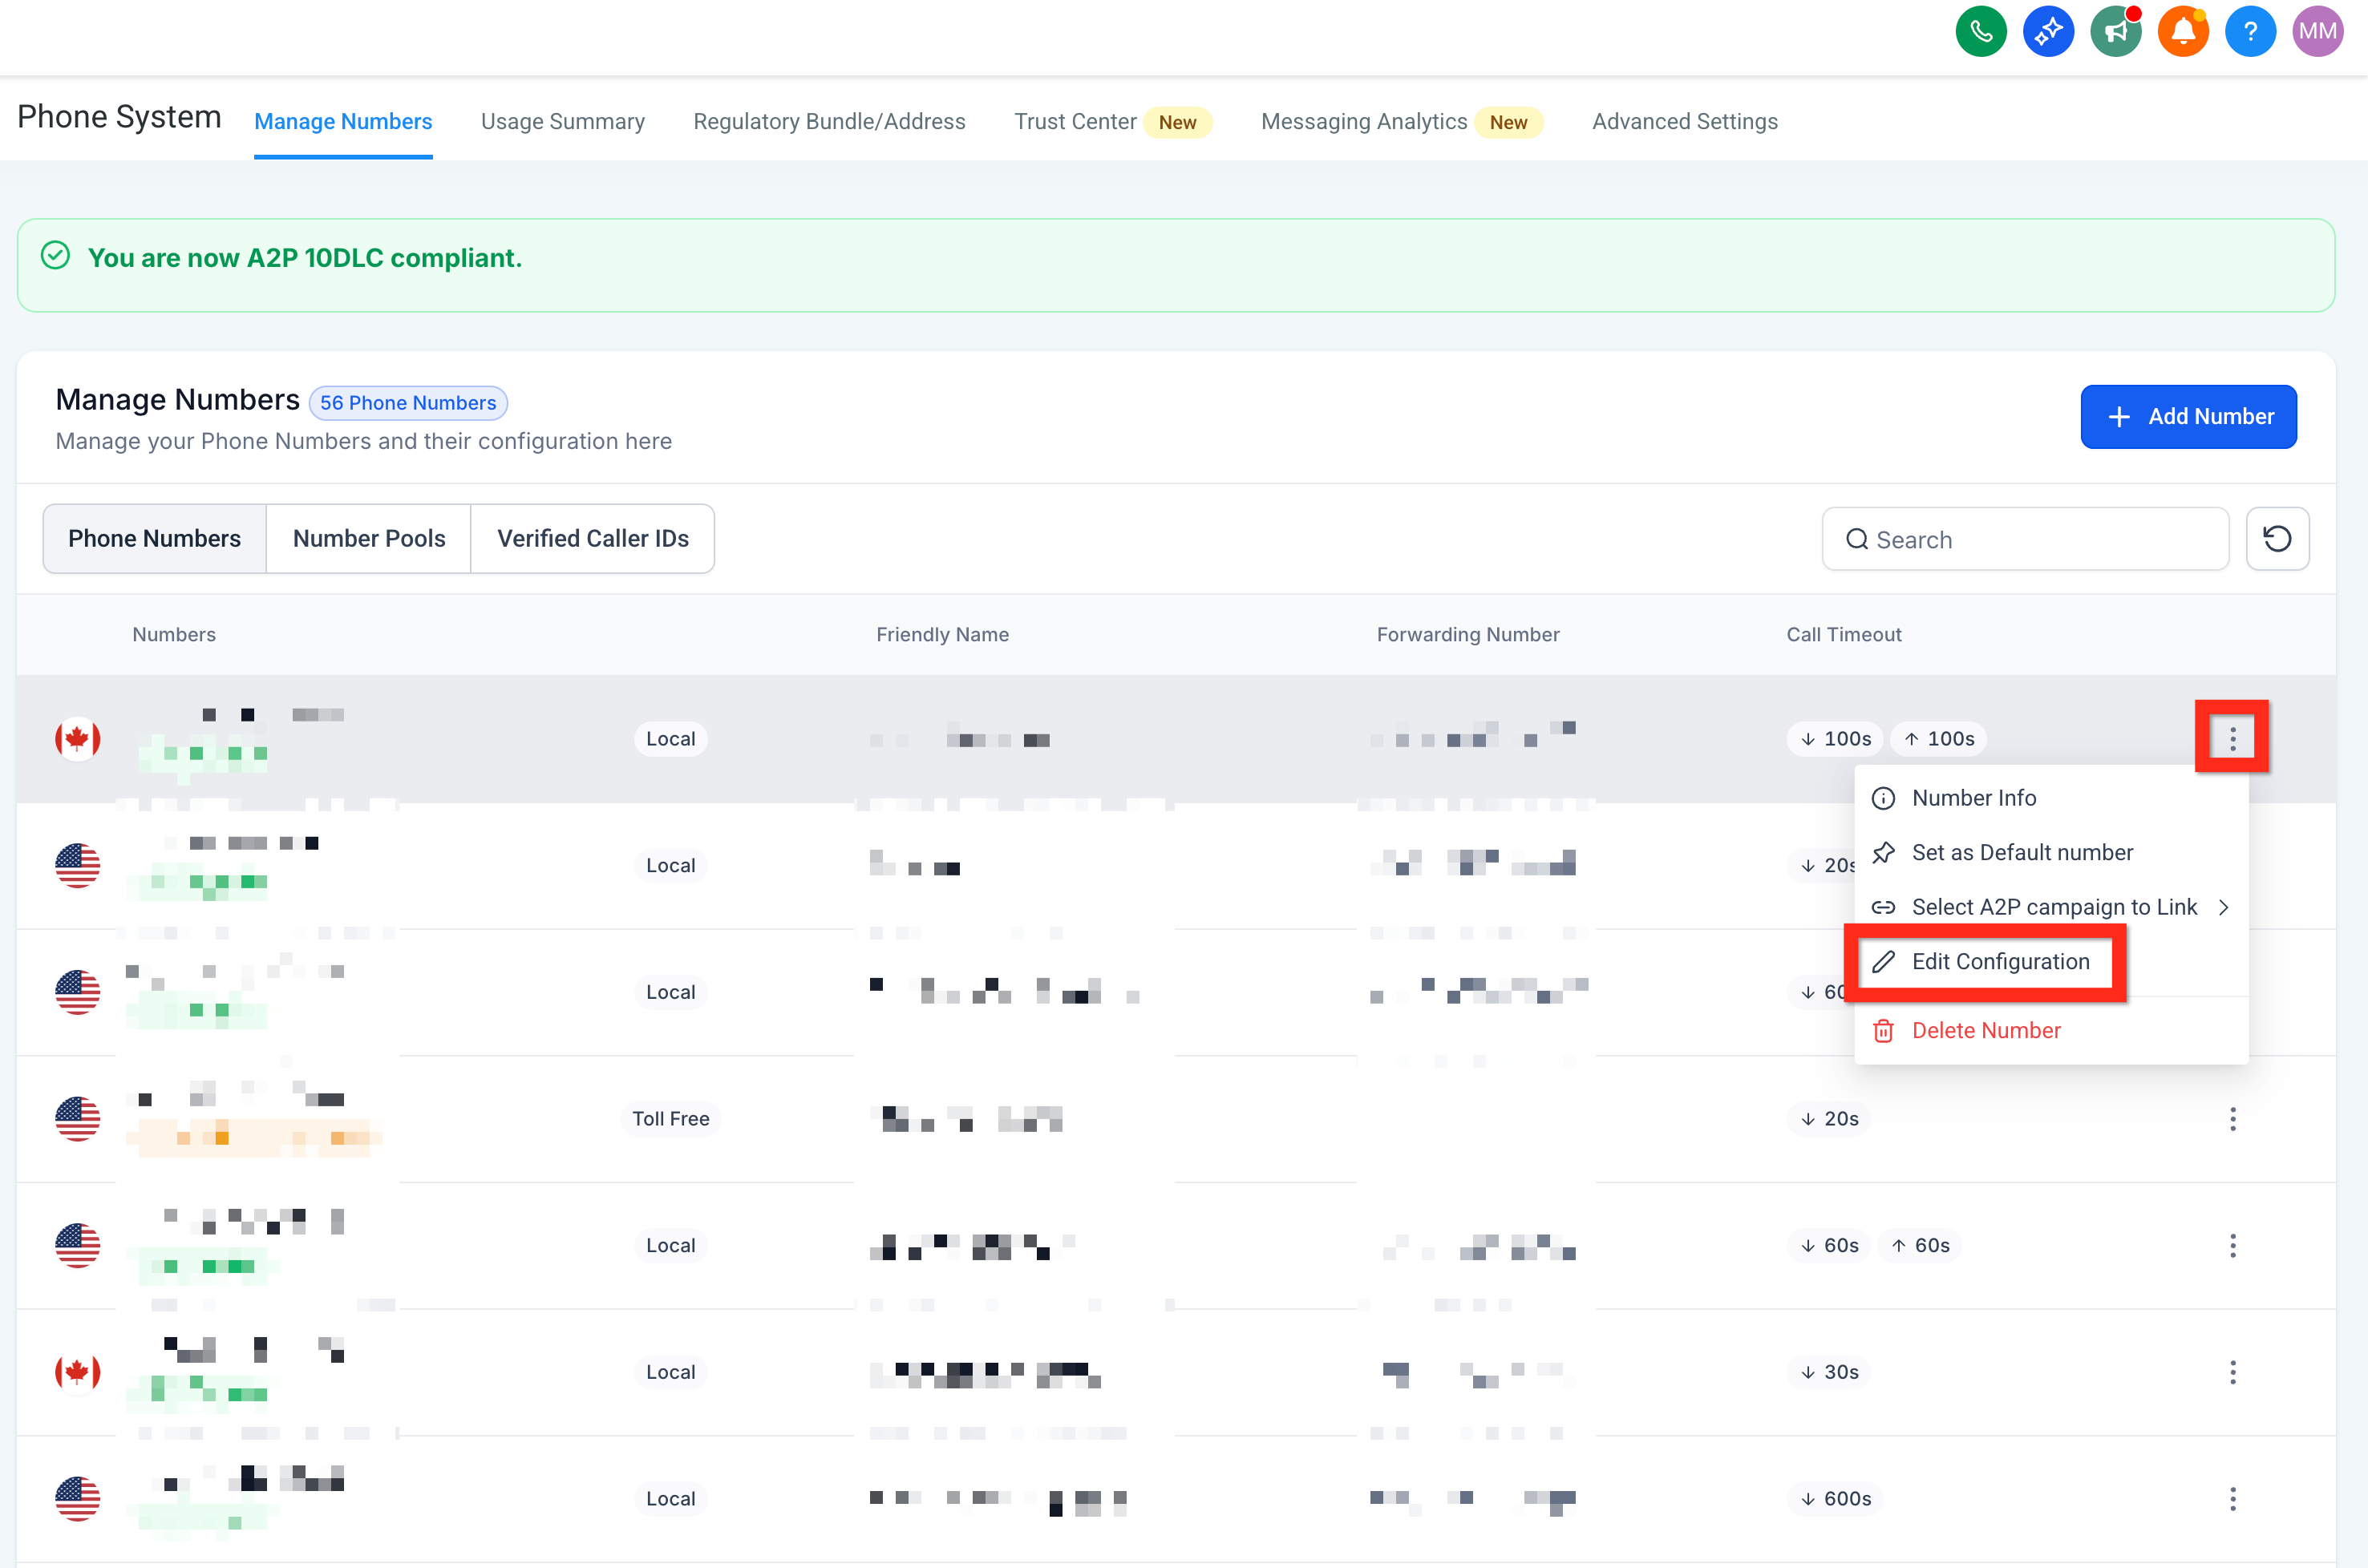Open the megaphone announcements icon
Image resolution: width=2368 pixels, height=1568 pixels.
coord(2115,32)
